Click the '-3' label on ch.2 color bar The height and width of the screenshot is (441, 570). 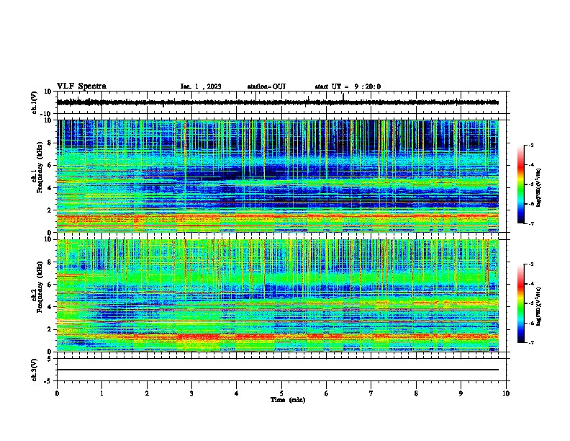[530, 264]
